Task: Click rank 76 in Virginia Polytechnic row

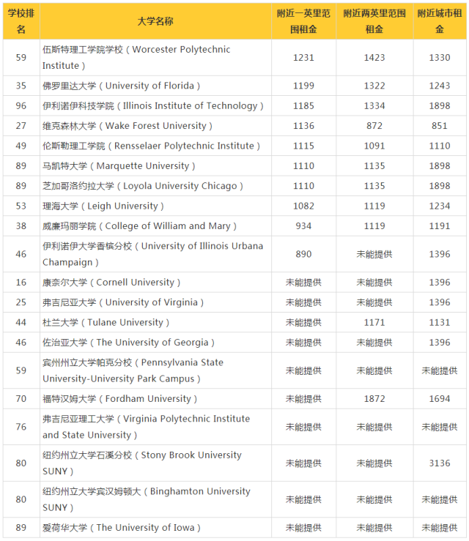Action: (x=21, y=427)
